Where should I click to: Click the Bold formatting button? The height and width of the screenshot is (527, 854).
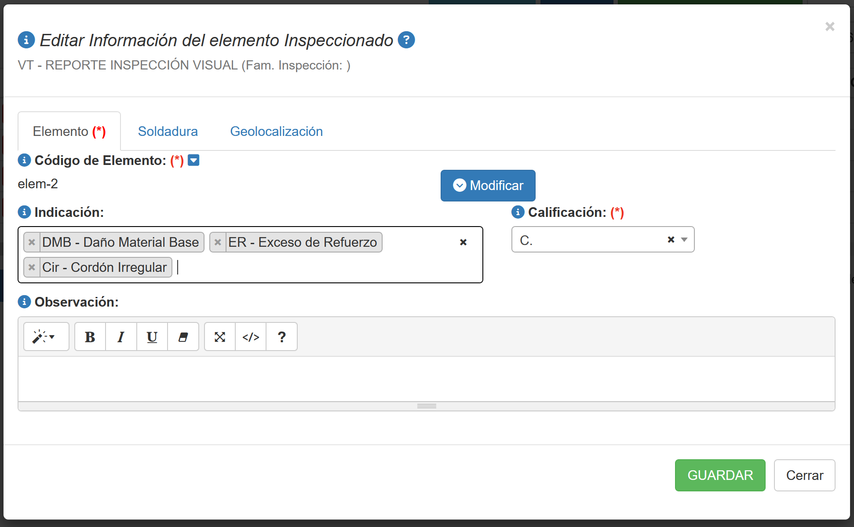[x=90, y=337]
